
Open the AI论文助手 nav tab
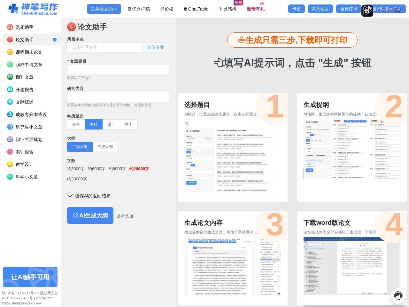(104, 9)
